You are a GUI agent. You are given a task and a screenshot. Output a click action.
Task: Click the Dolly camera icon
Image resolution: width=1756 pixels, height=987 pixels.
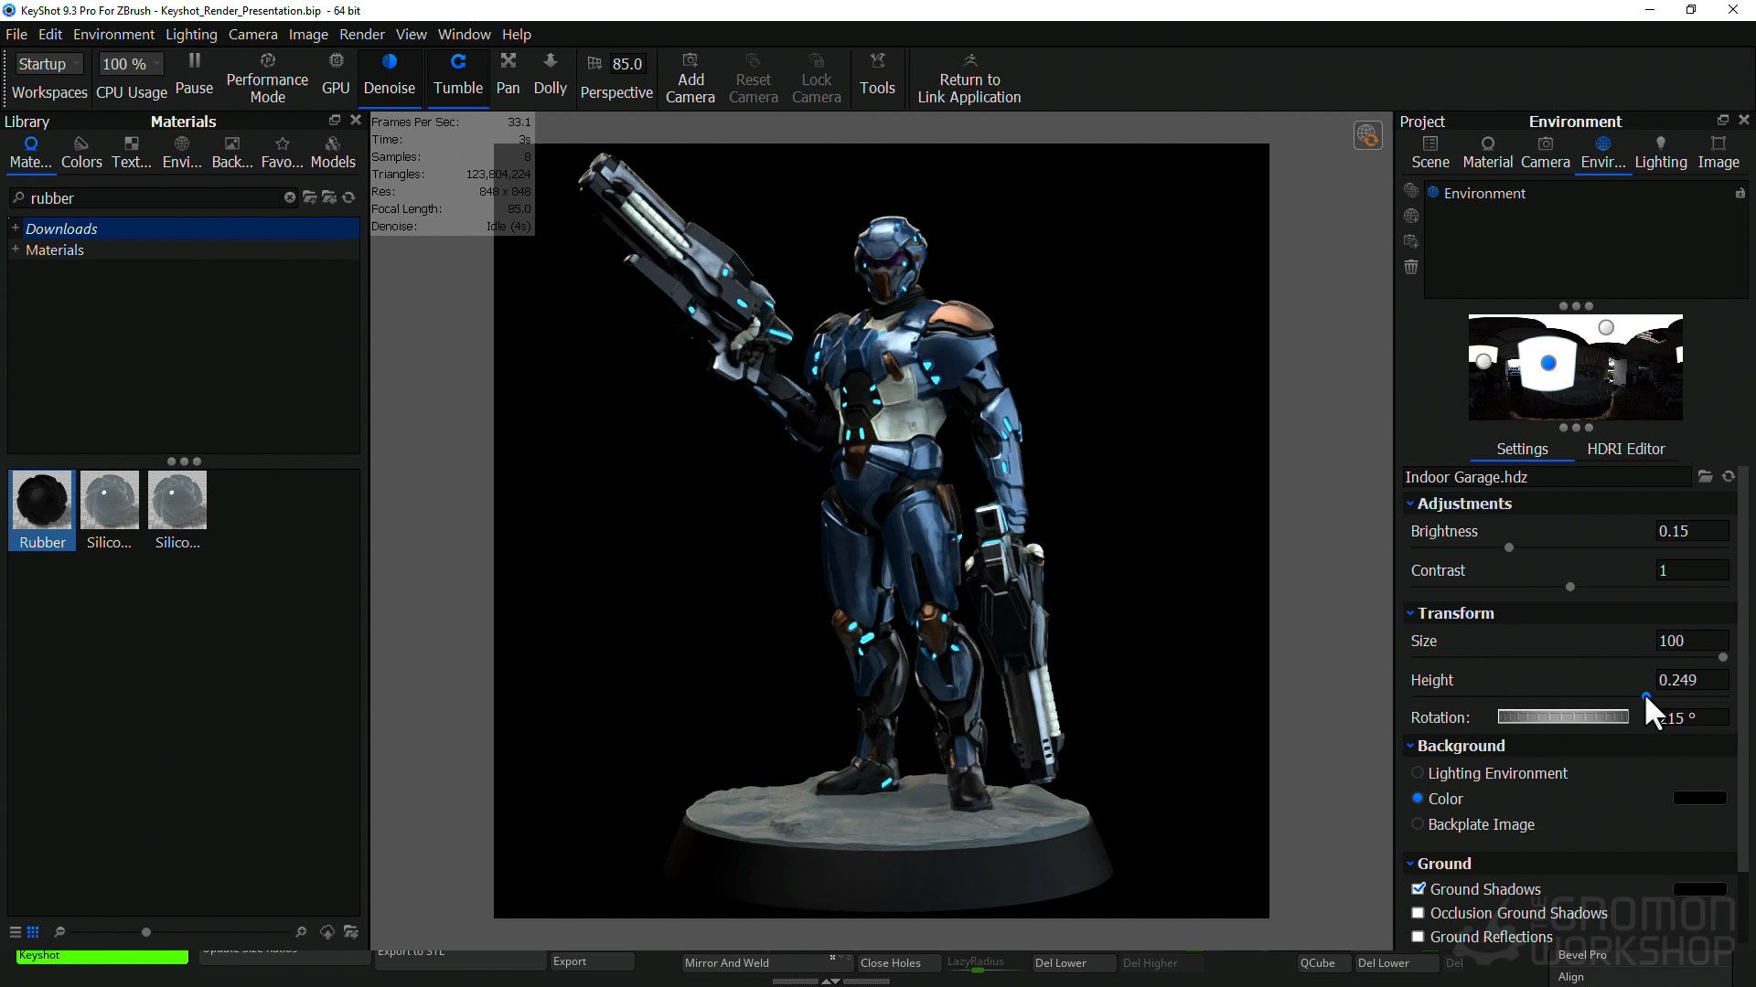pyautogui.click(x=550, y=73)
